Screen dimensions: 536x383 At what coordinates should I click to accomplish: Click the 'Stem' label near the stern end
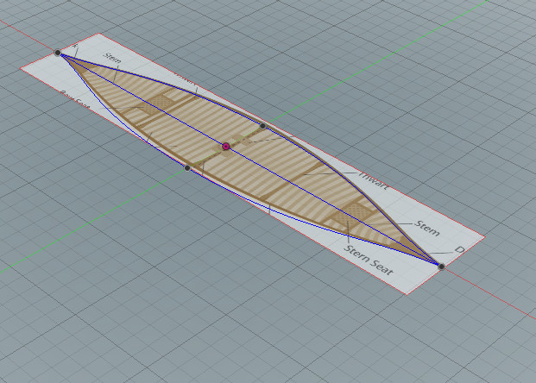427,228
